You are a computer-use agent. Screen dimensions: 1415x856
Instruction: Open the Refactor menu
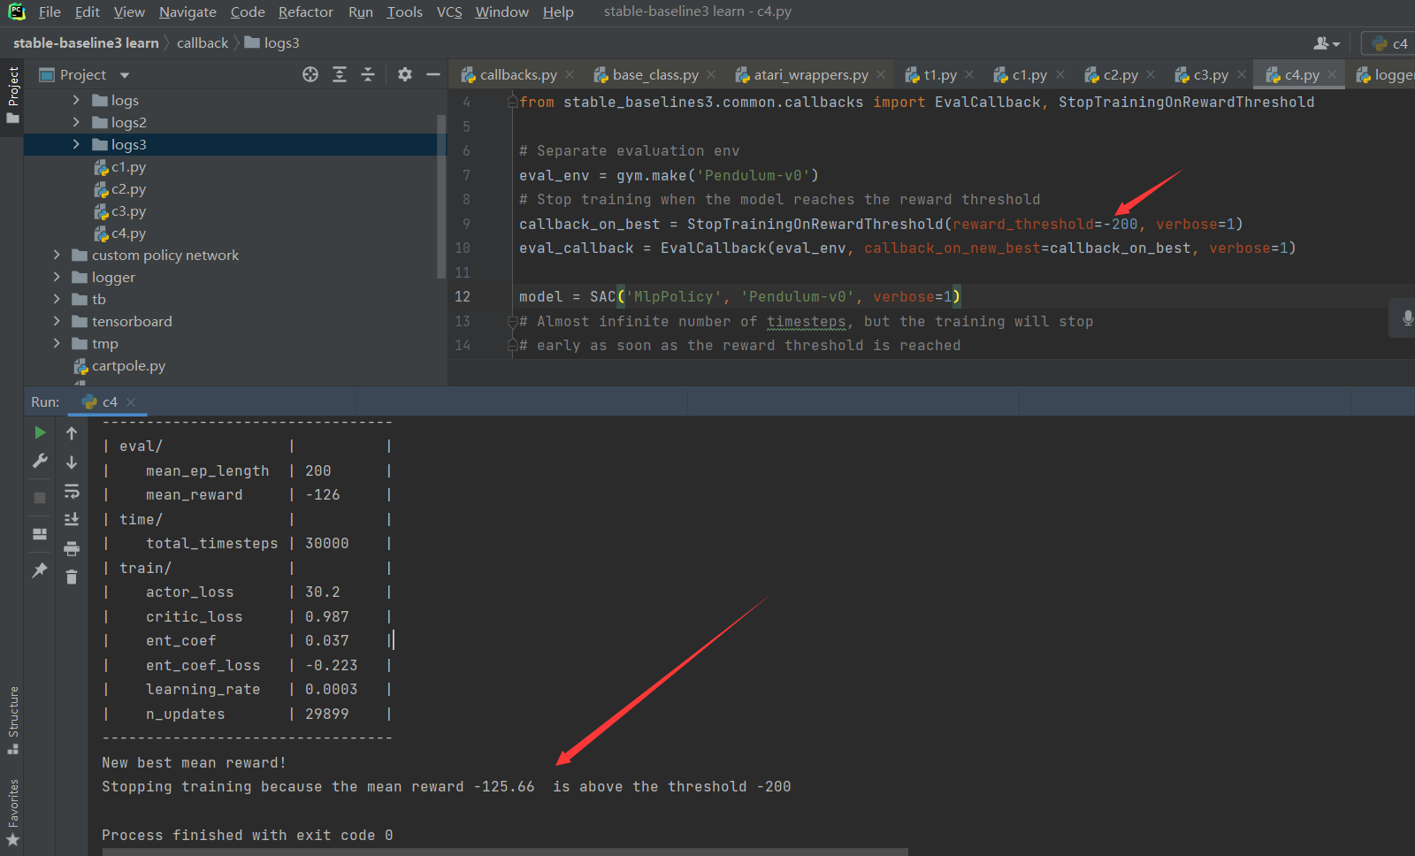tap(305, 11)
